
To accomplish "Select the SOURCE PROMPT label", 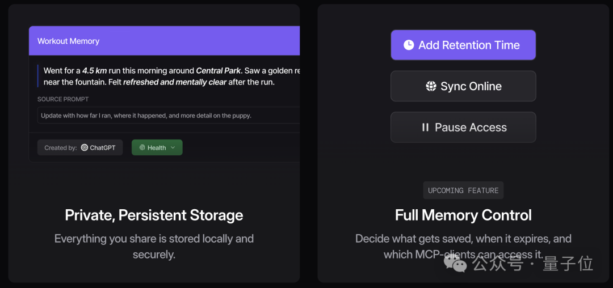I will coord(63,99).
